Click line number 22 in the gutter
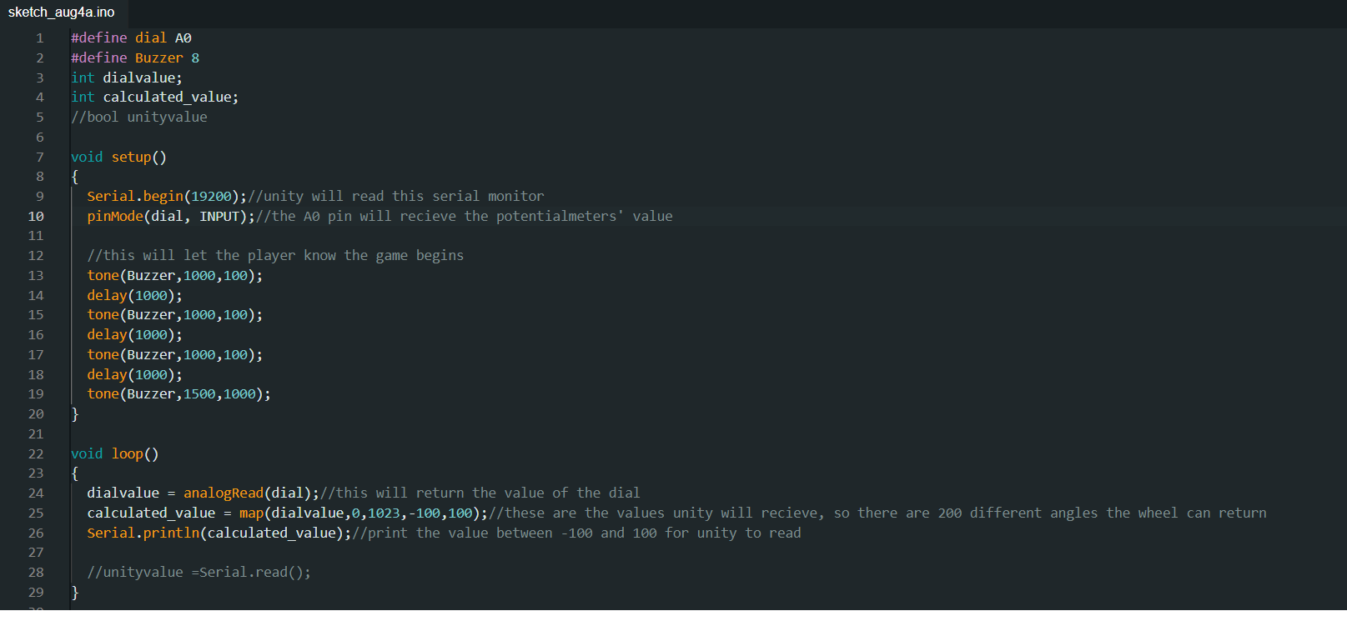The image size is (1347, 621). pyautogui.click(x=36, y=454)
